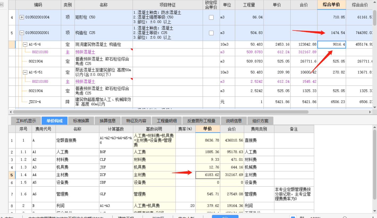This screenshot has height=218, width=377.
Task: Switch to the 特征及内容 tab
Action: pyautogui.click(x=136, y=121)
